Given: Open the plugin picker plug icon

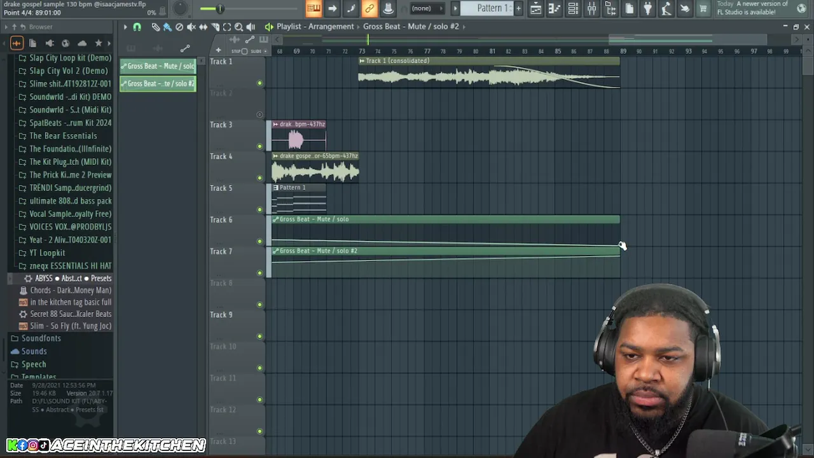Looking at the screenshot, I should (x=647, y=8).
